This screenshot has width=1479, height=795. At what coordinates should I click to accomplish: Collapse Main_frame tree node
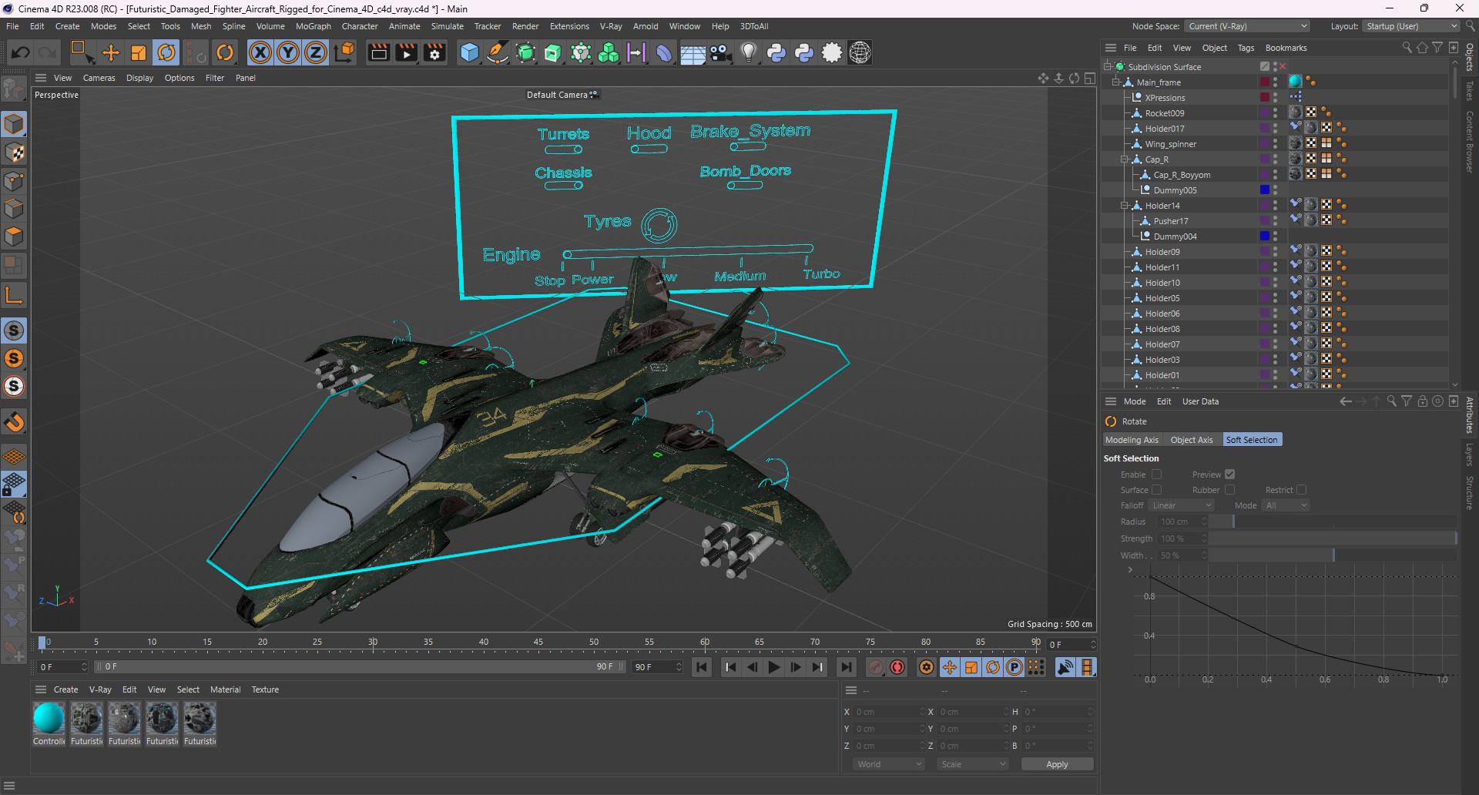[x=1116, y=82]
